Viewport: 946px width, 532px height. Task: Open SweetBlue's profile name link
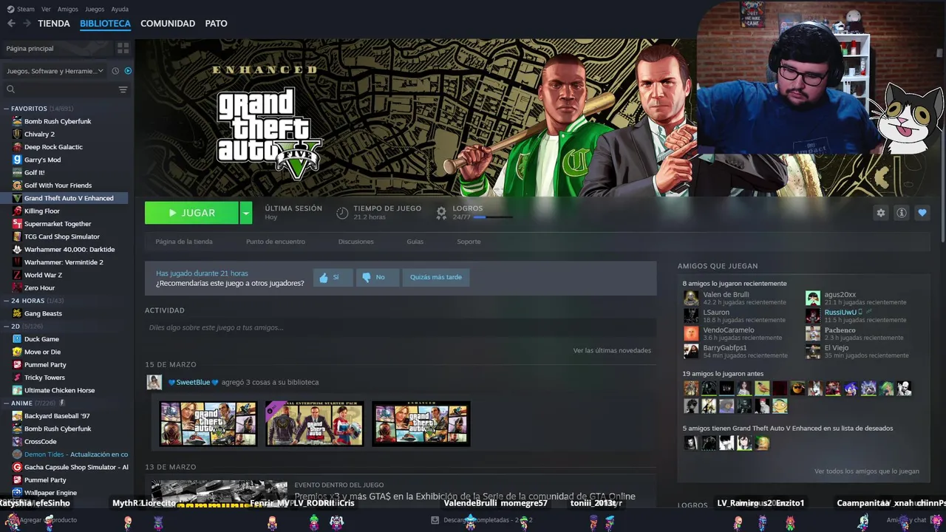tap(193, 382)
